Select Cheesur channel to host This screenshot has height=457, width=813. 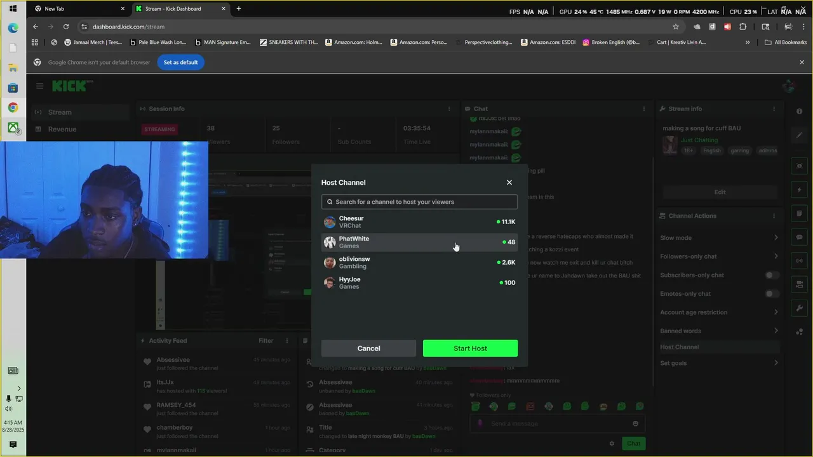click(x=419, y=222)
